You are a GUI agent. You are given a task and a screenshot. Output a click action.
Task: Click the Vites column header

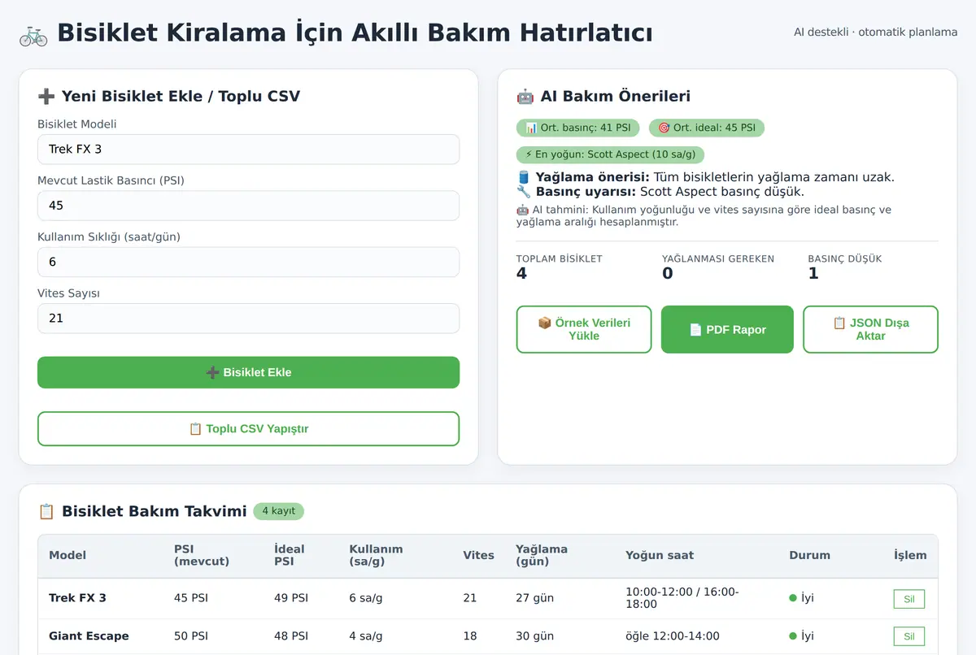click(478, 555)
